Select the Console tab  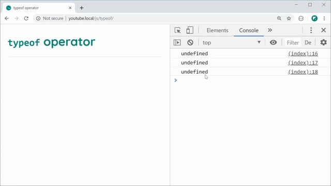pyautogui.click(x=249, y=30)
